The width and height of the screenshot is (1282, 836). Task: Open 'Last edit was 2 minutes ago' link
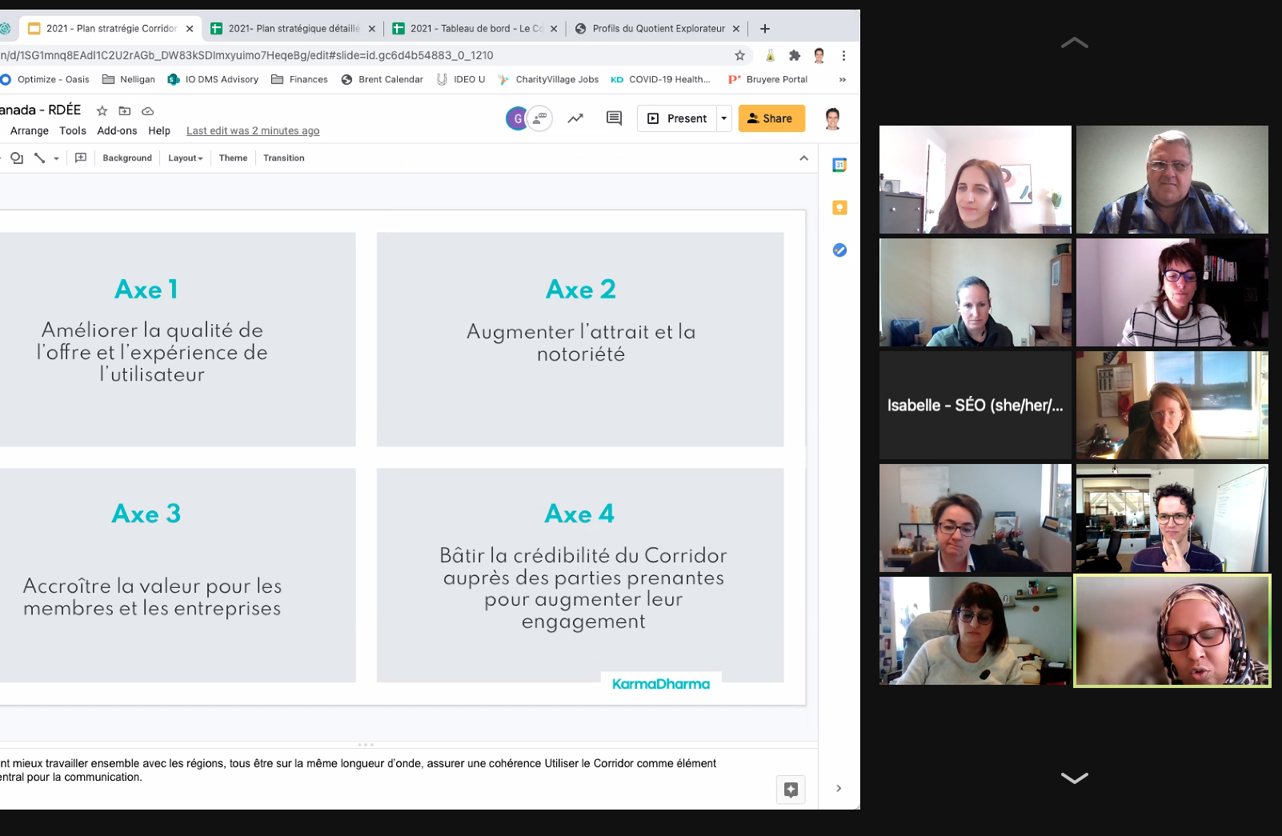253,131
